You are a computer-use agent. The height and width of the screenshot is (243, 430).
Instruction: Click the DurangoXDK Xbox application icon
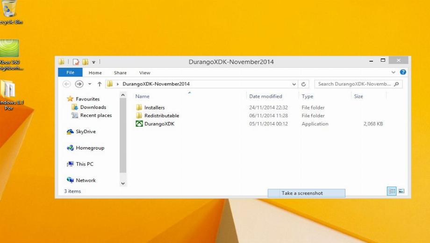point(139,124)
